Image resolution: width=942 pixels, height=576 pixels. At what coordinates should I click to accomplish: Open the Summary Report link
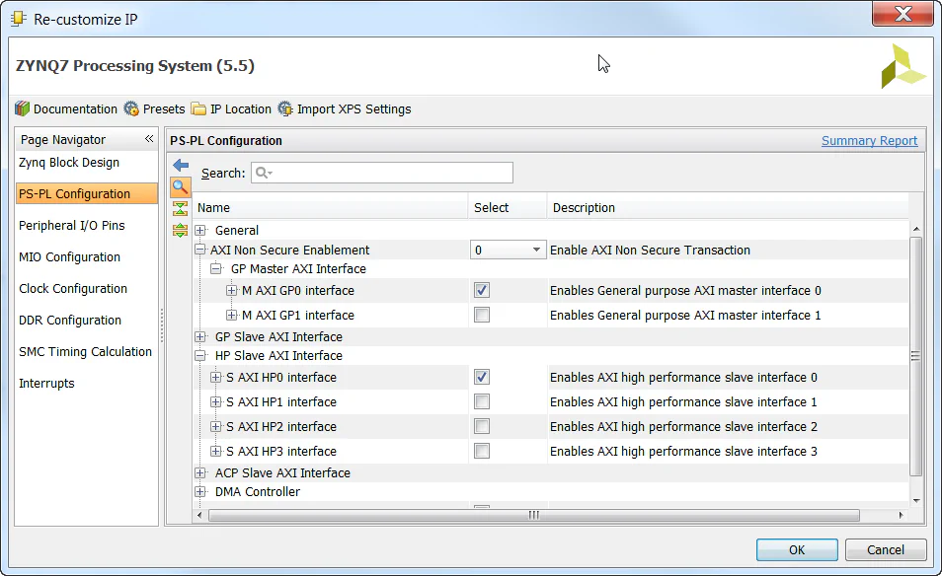coord(869,140)
